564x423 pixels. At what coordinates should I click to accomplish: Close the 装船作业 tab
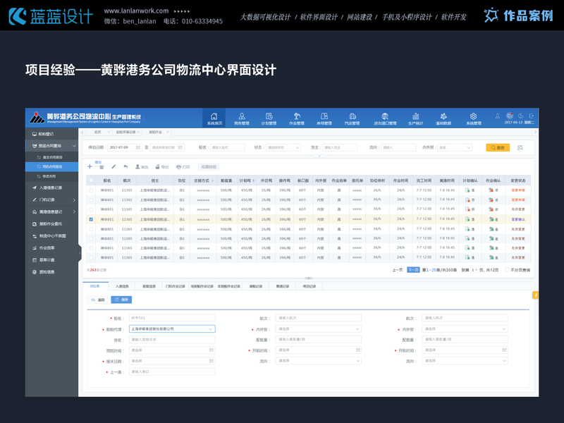[167, 131]
